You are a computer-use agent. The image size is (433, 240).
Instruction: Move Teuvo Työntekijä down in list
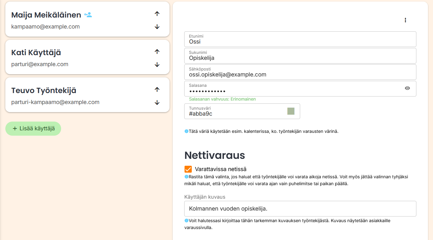[157, 103]
